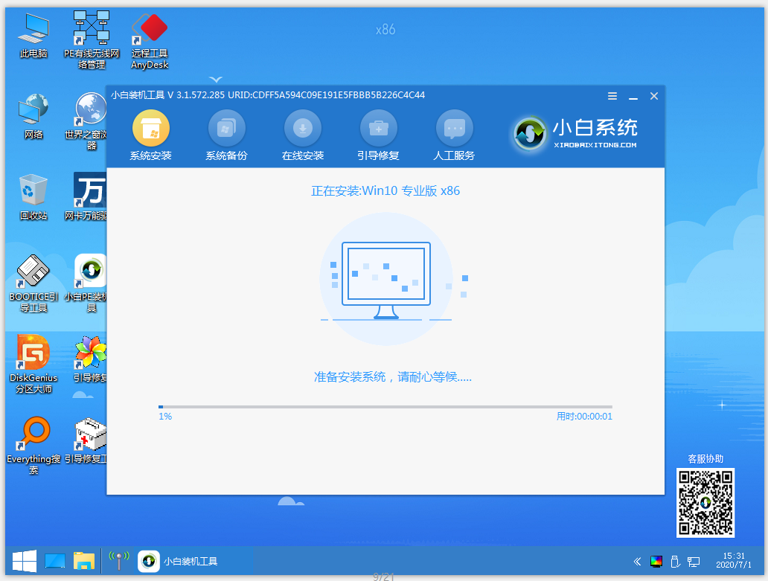
Task: Click the Windows Start button
Action: click(25, 561)
